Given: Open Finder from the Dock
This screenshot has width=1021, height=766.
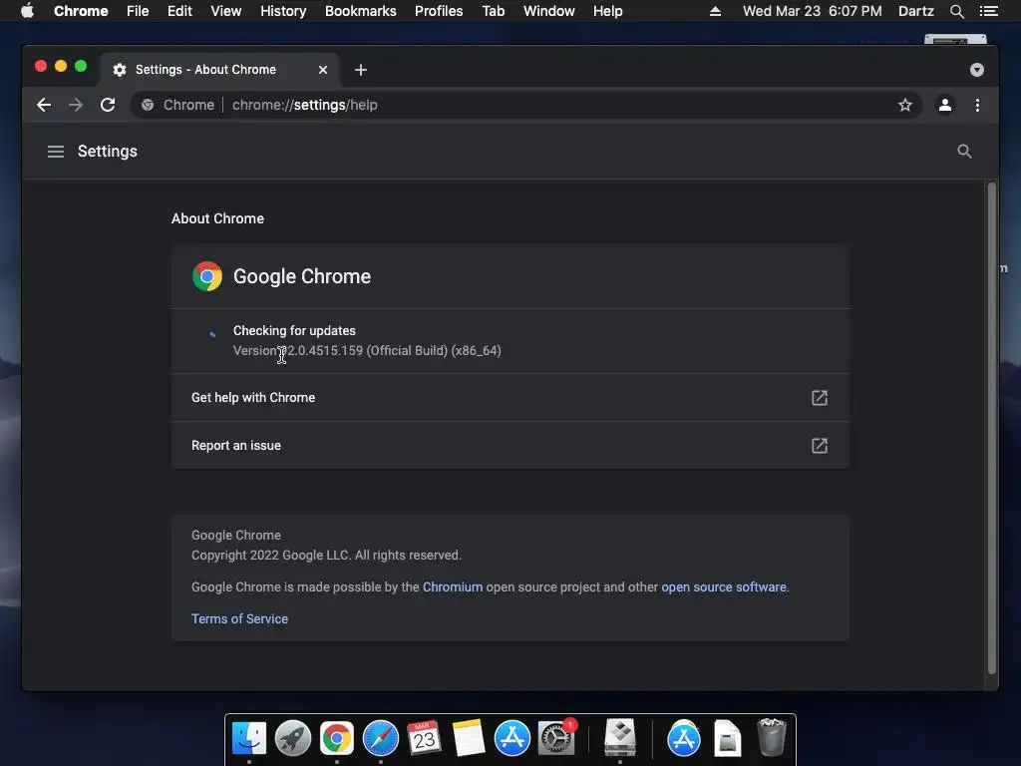Looking at the screenshot, I should coord(249,738).
